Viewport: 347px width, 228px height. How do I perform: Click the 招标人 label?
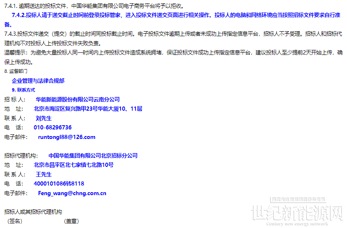15,99
